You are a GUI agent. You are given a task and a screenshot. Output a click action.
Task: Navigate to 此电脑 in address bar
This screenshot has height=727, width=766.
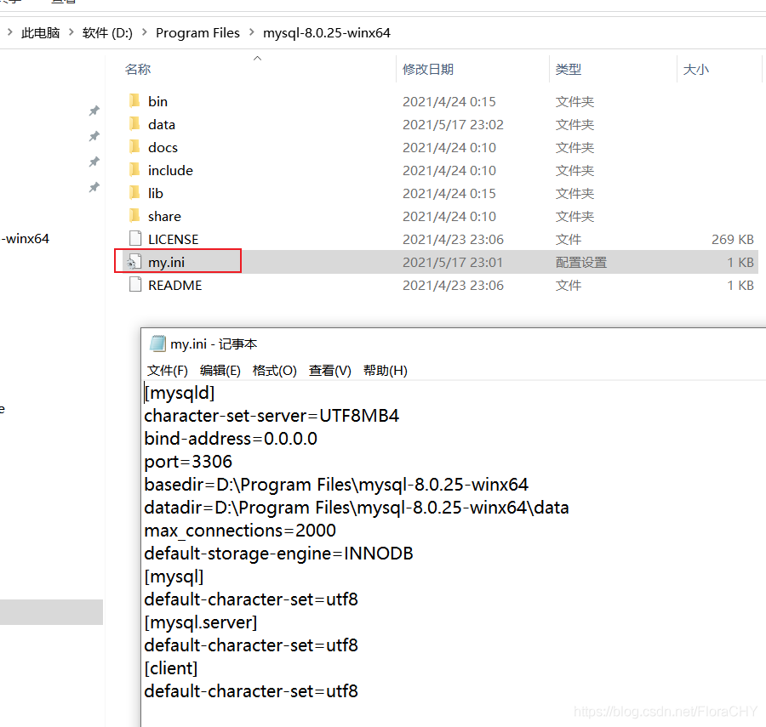(41, 32)
